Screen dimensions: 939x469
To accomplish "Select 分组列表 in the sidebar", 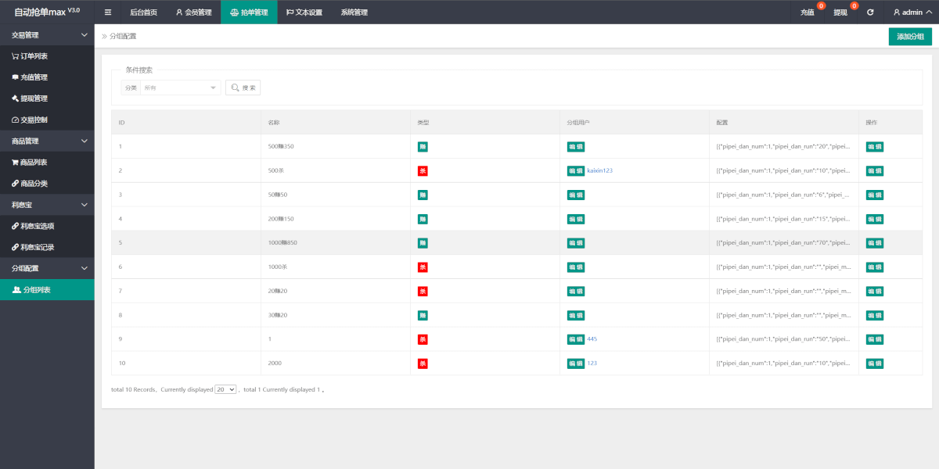I will point(47,290).
